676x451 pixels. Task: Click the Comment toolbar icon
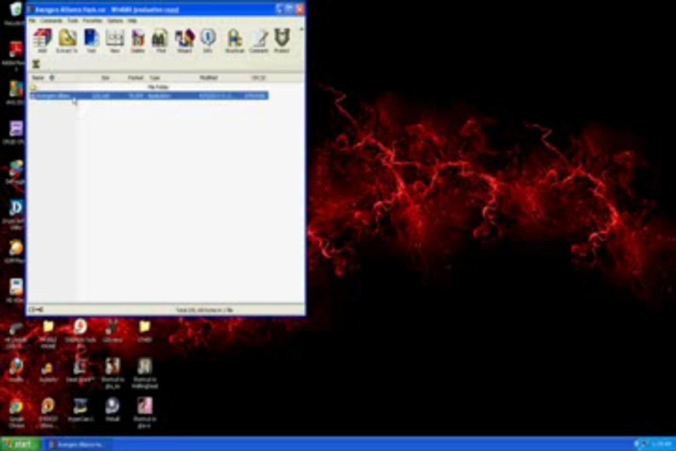tap(259, 41)
